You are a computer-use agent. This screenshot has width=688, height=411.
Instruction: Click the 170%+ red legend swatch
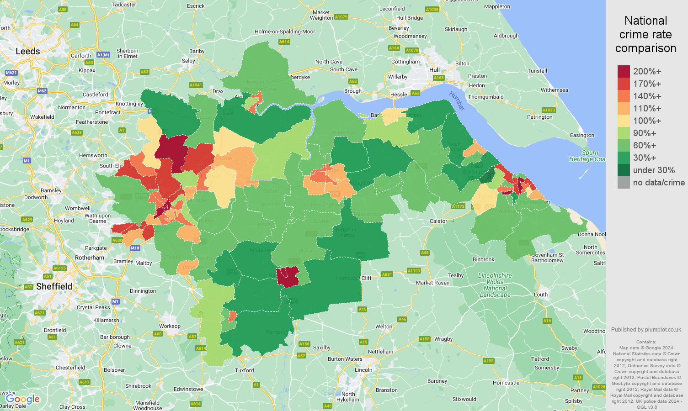[x=624, y=84]
